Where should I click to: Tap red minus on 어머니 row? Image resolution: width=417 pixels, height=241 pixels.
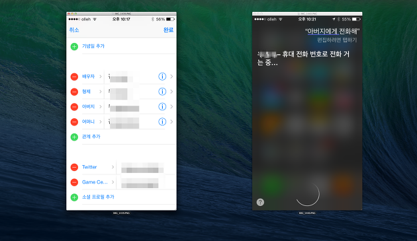pyautogui.click(x=74, y=122)
